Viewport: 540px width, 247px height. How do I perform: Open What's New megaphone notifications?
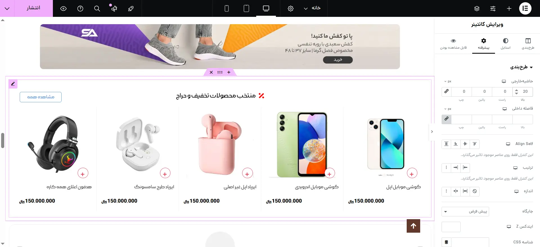pos(114,8)
